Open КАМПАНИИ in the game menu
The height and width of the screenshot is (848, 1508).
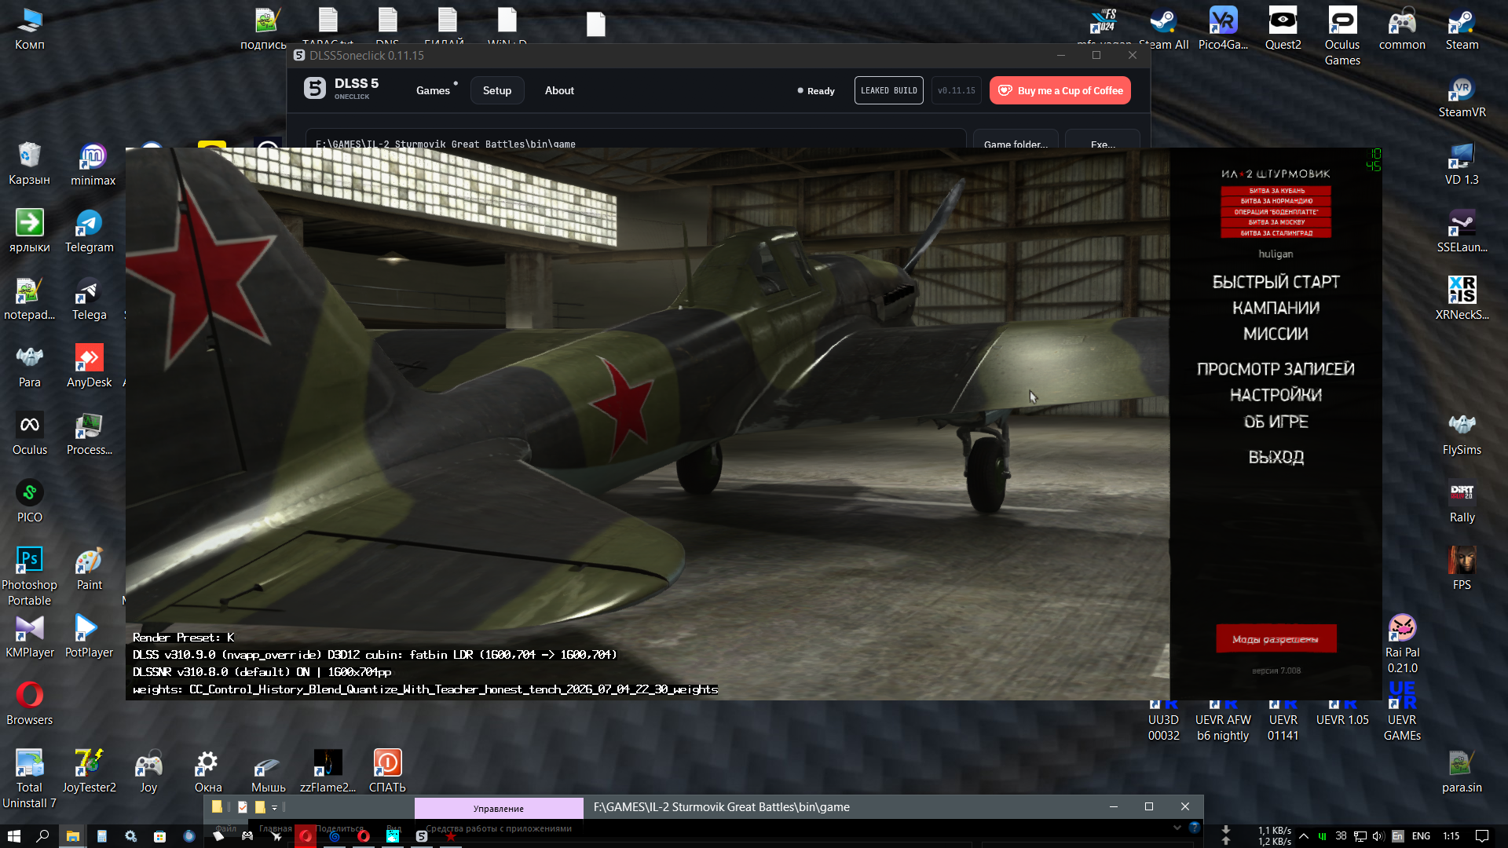click(1276, 308)
